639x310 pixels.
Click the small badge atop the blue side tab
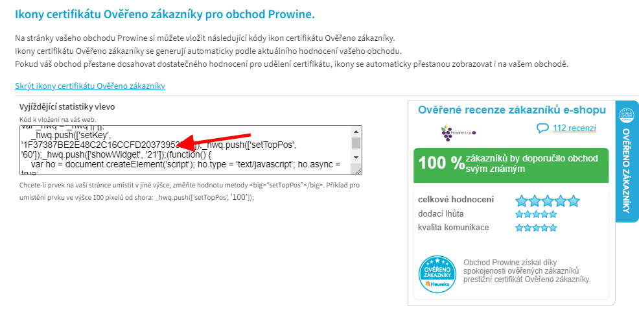click(627, 116)
